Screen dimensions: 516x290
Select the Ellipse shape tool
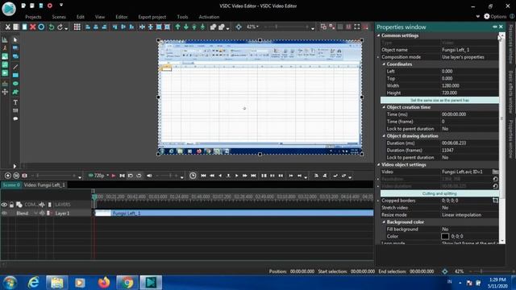tap(15, 84)
